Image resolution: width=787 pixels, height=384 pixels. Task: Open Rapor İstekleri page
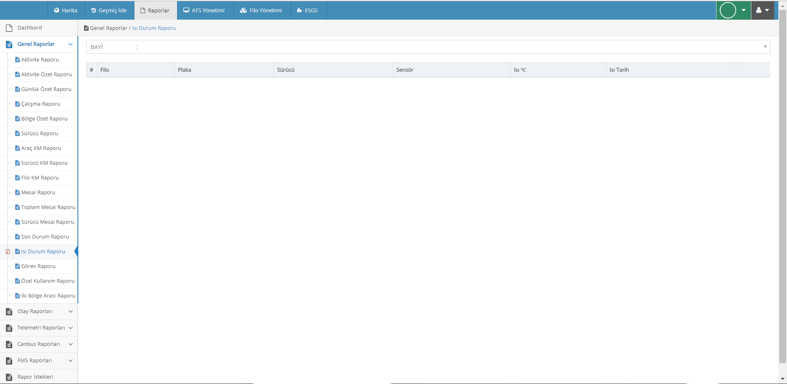[x=39, y=377]
